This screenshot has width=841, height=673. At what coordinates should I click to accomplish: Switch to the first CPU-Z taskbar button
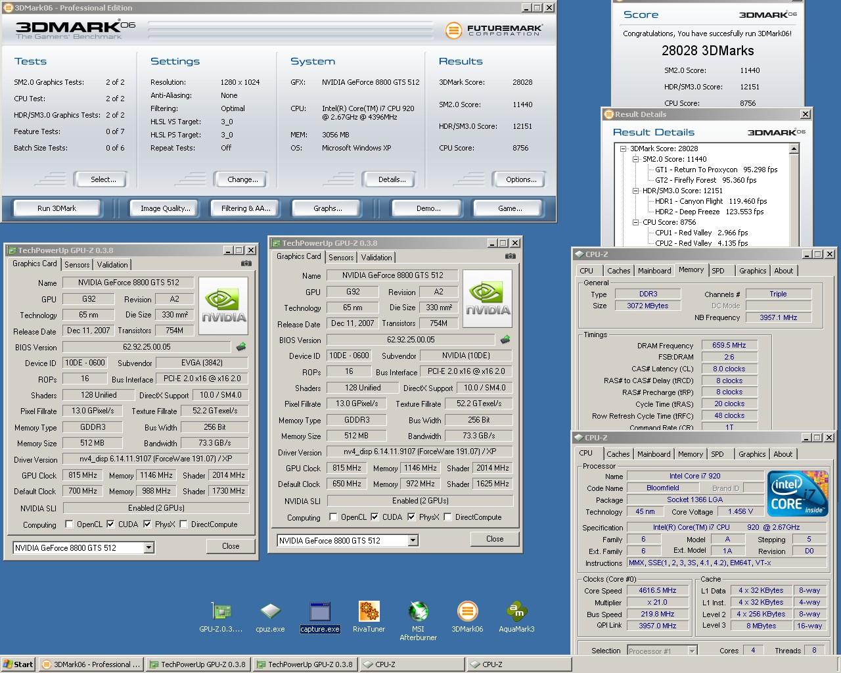point(412,664)
